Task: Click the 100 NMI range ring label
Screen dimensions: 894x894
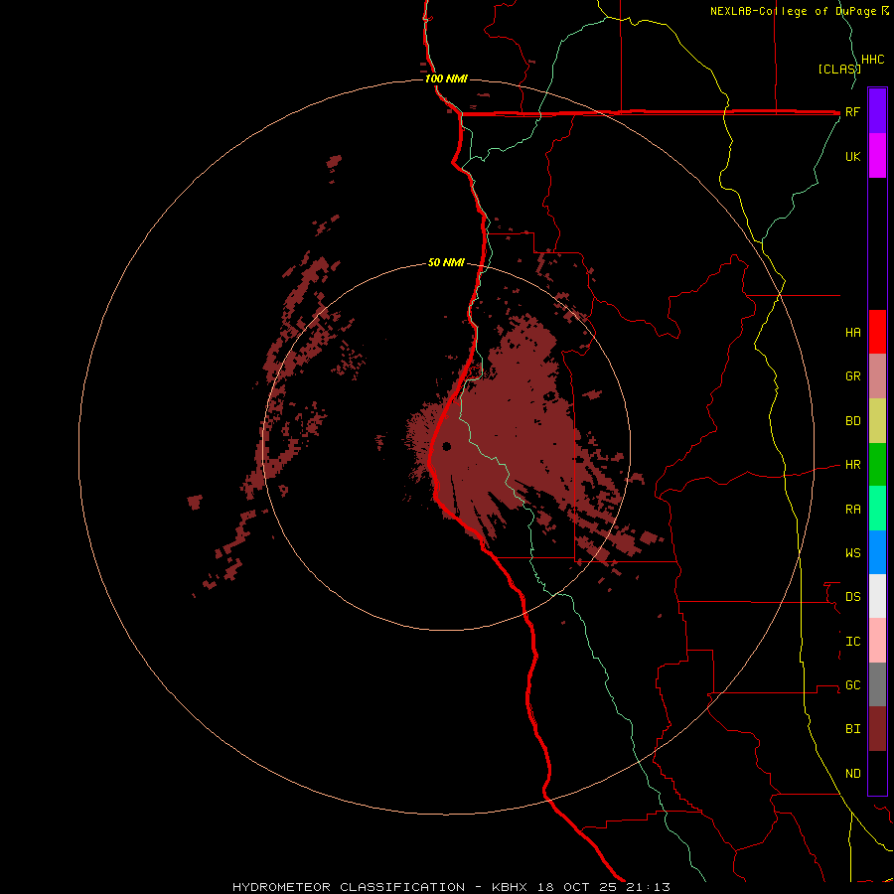Action: tap(446, 78)
